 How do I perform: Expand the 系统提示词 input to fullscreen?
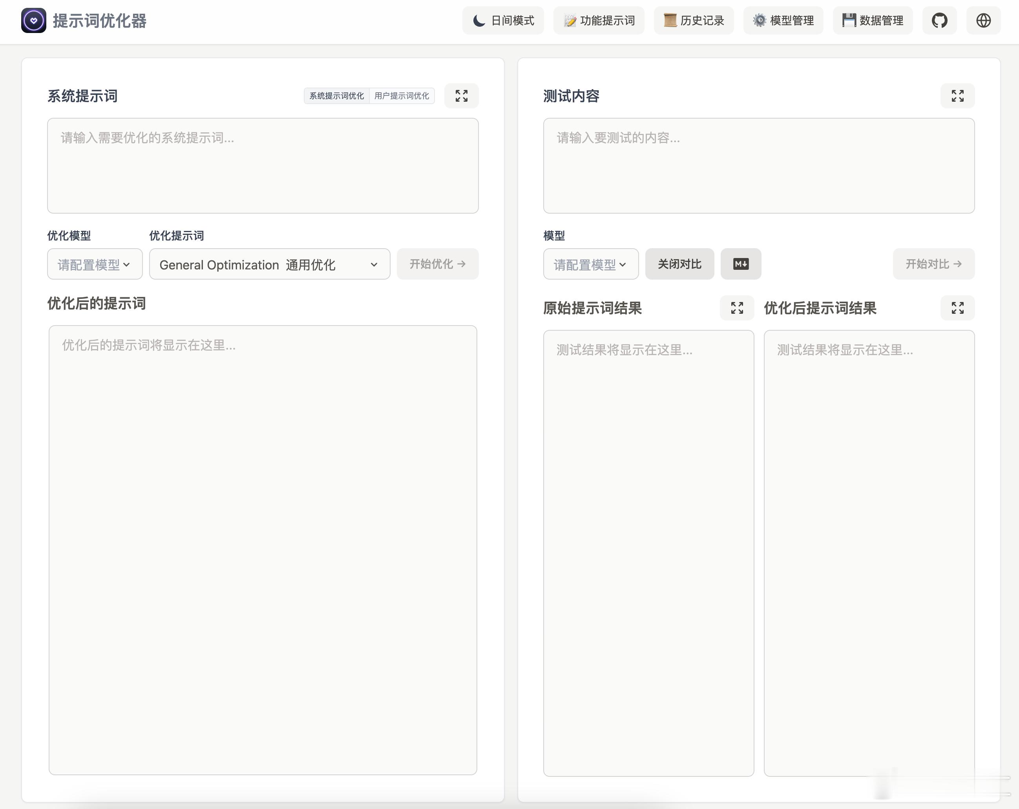(x=461, y=96)
